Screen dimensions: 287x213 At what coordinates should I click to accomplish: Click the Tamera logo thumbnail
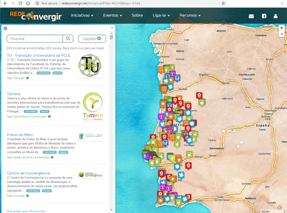click(93, 106)
